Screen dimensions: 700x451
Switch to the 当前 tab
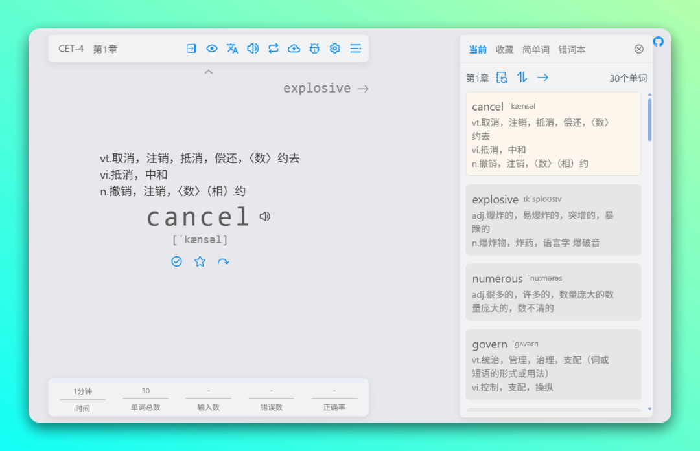478,49
